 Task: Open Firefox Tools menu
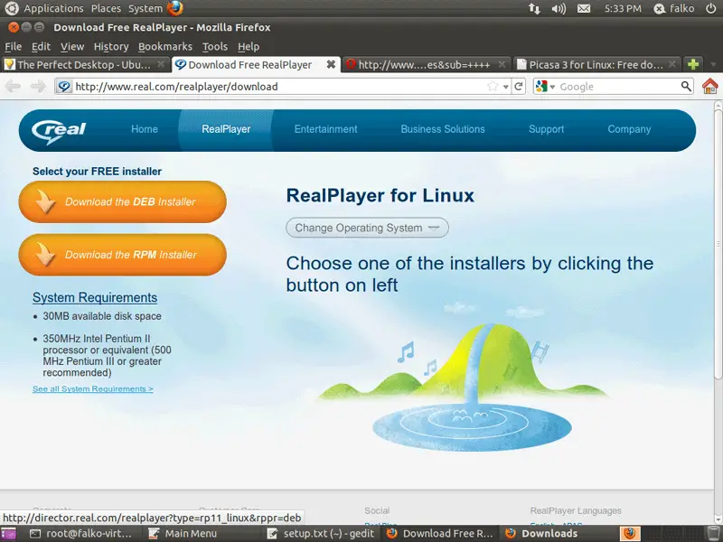215,47
